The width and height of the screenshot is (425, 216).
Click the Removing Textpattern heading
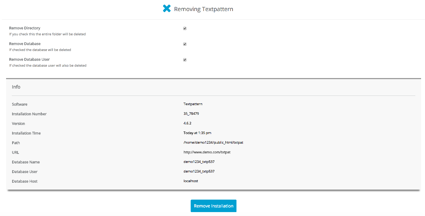click(x=204, y=9)
